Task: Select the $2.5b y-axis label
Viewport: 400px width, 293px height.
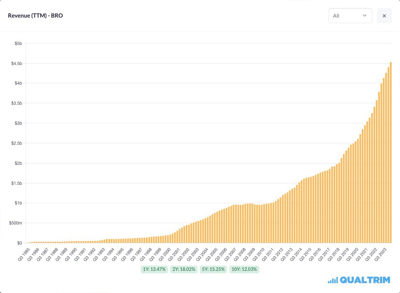Action: tap(17, 143)
